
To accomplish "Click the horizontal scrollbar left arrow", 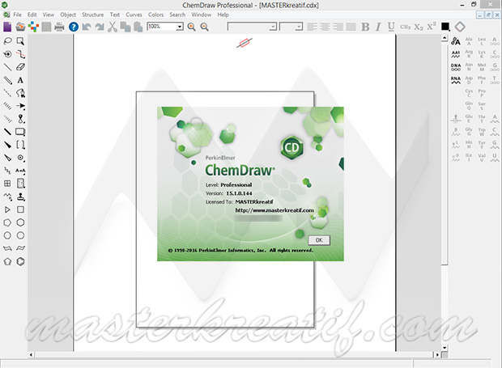I will coord(31,355).
